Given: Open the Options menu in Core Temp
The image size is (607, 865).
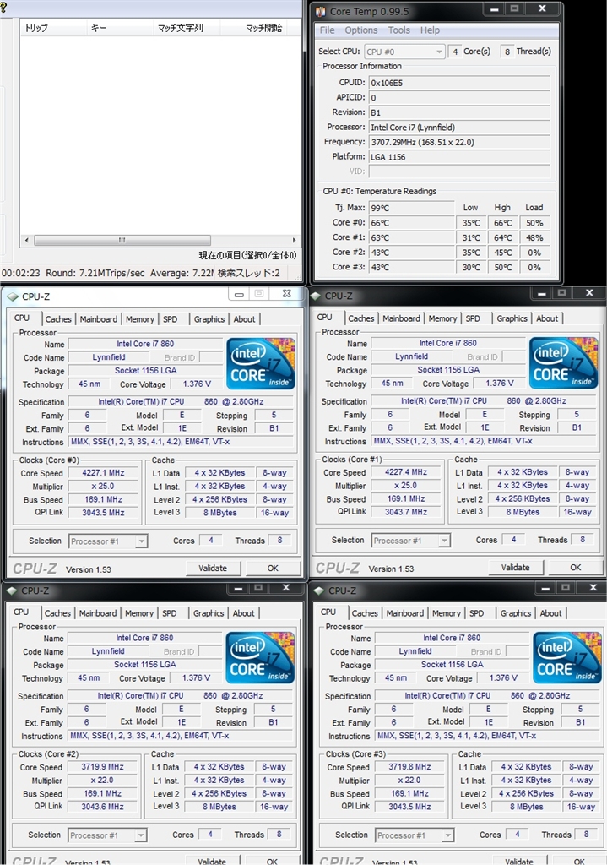Looking at the screenshot, I should point(361,30).
